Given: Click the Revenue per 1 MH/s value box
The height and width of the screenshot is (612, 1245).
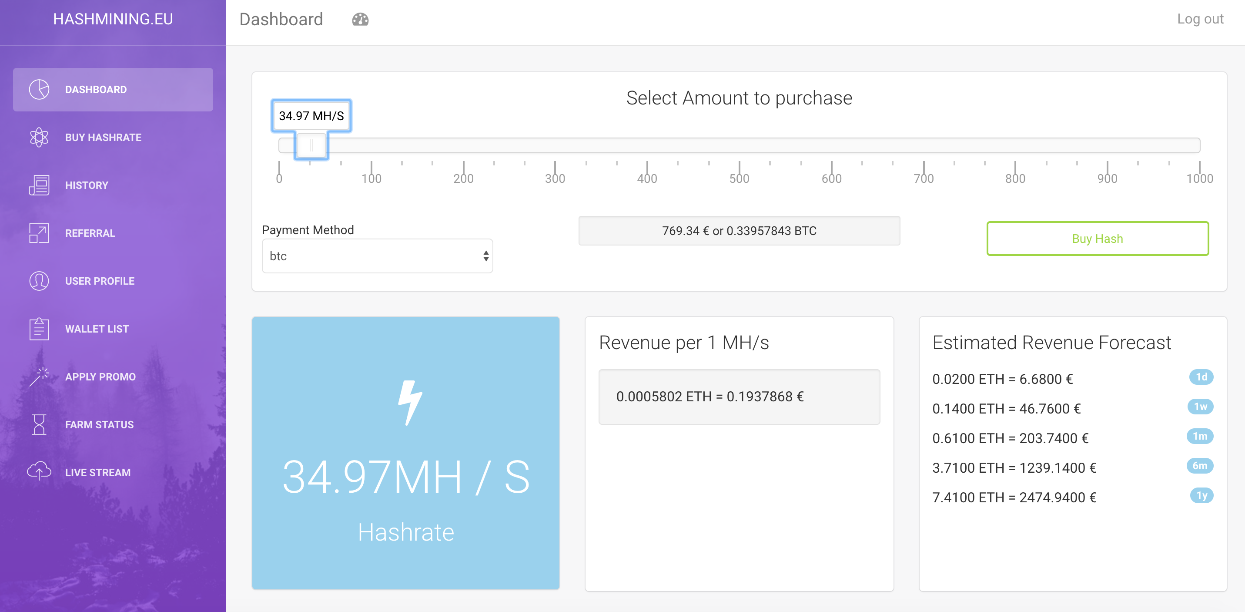Looking at the screenshot, I should pyautogui.click(x=739, y=397).
